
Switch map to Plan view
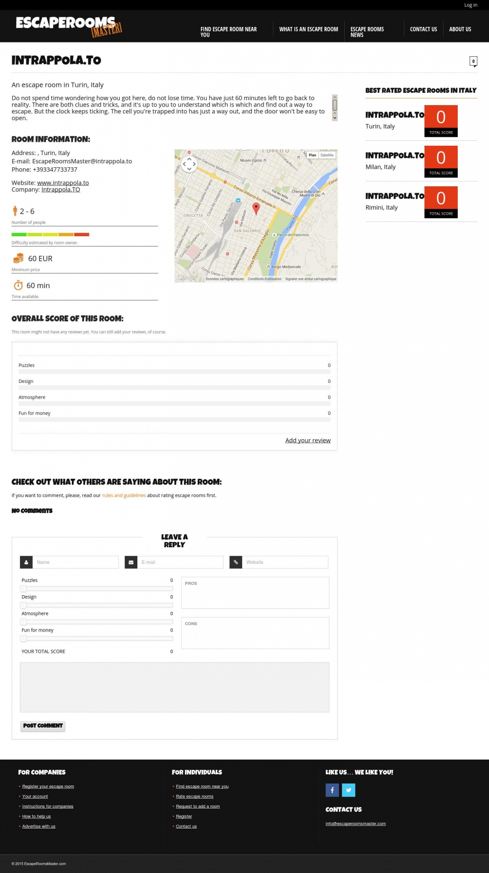[312, 155]
